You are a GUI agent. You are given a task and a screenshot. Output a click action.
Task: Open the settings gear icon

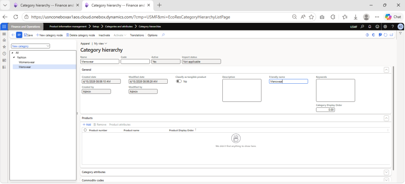click(384, 26)
